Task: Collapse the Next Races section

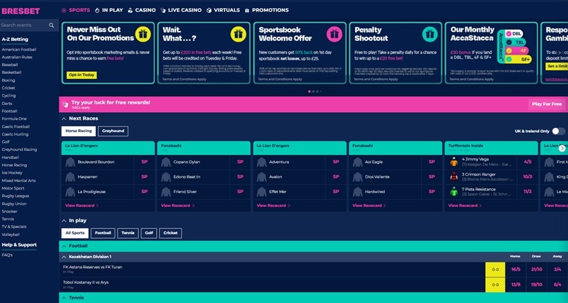Action: click(64, 118)
